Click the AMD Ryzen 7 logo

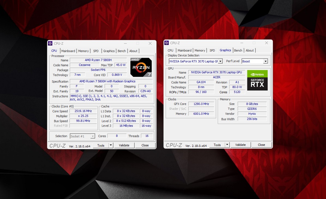pyautogui.click(x=141, y=67)
